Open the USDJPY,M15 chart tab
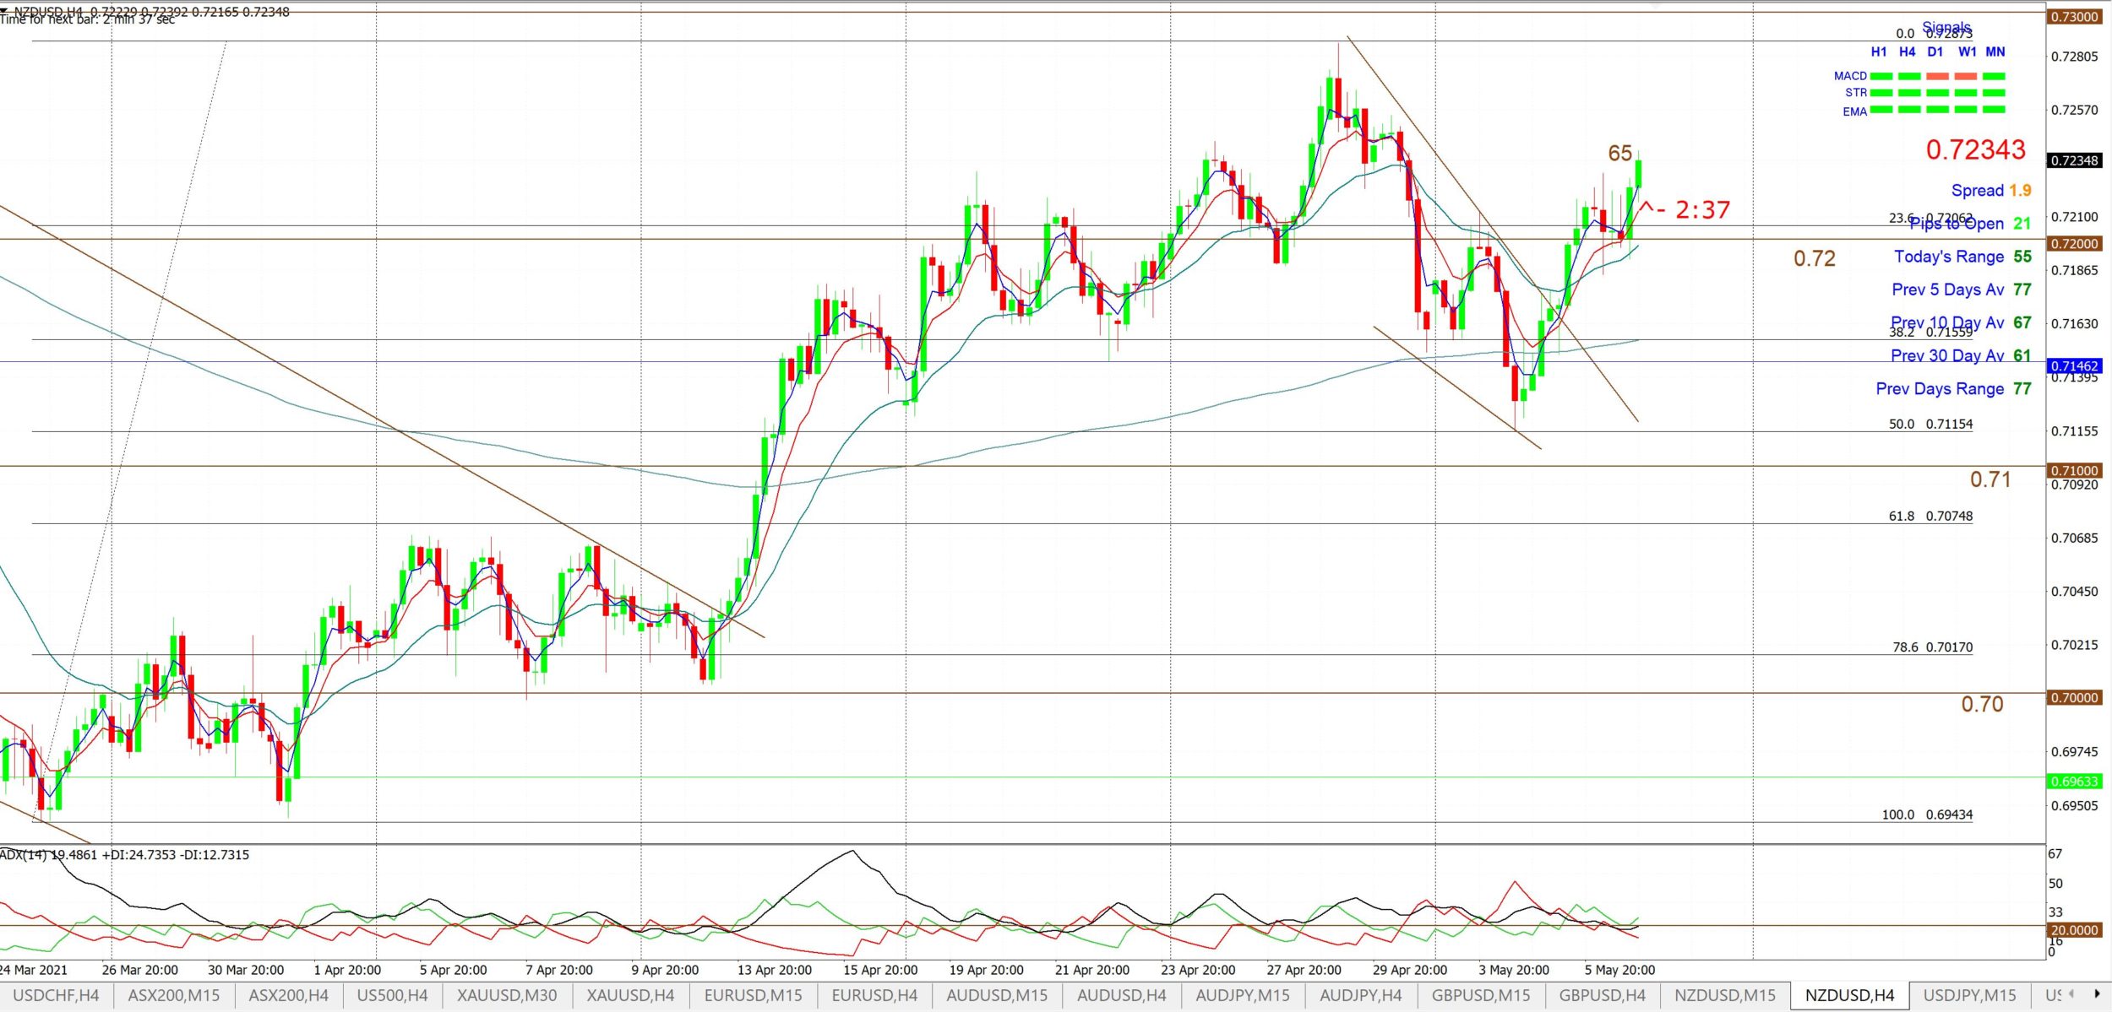2112x1012 pixels. [1969, 995]
